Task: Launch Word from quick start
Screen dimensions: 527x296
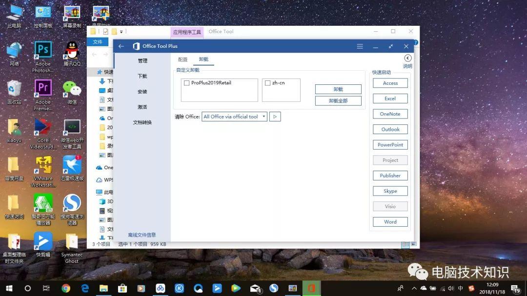Action: pyautogui.click(x=390, y=222)
